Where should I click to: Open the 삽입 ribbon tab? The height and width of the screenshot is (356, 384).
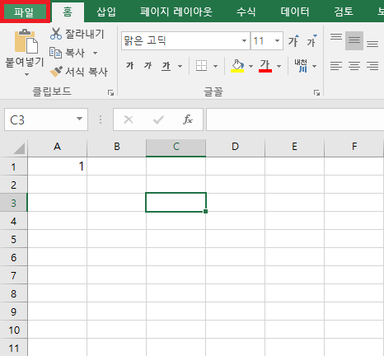pos(106,12)
